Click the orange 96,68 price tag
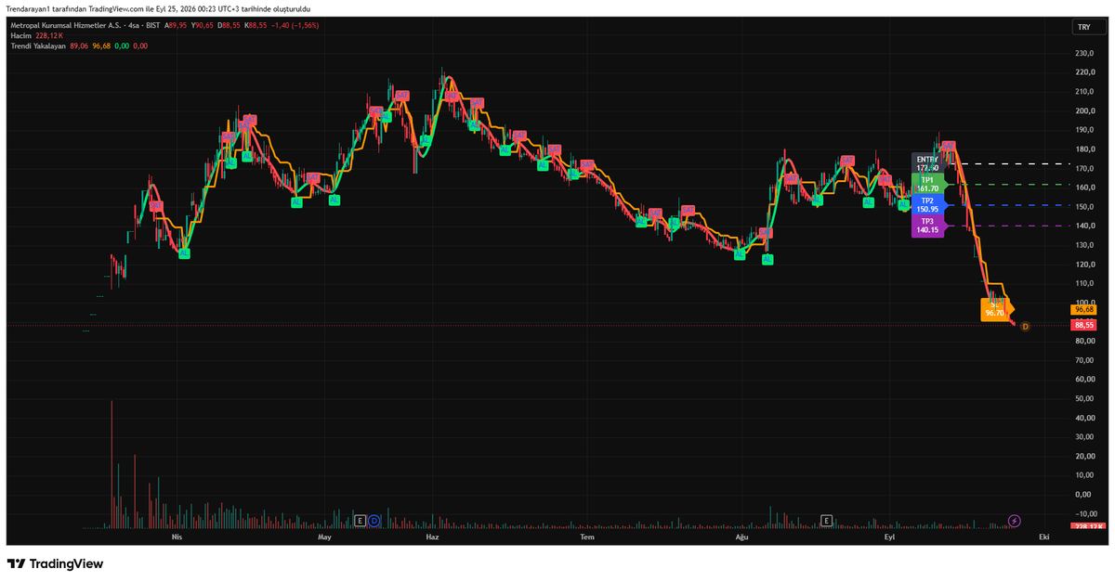Viewport: 1115px width, 582px height. 1083,309
